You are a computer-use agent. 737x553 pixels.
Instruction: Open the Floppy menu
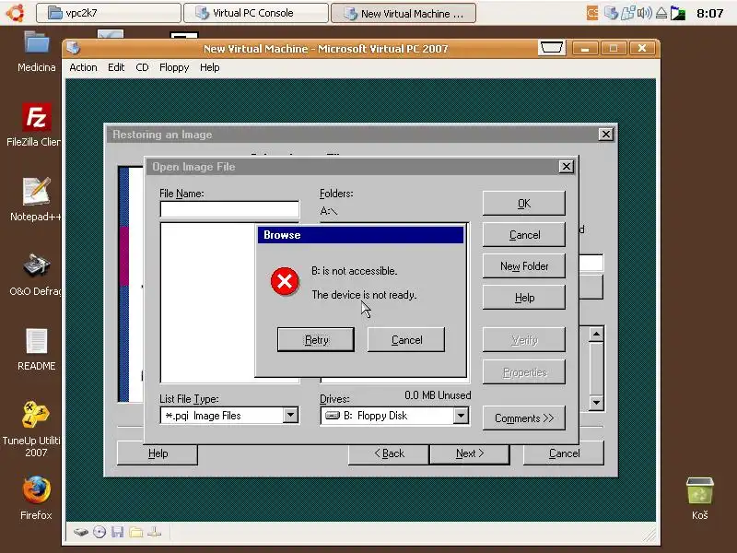coord(174,67)
